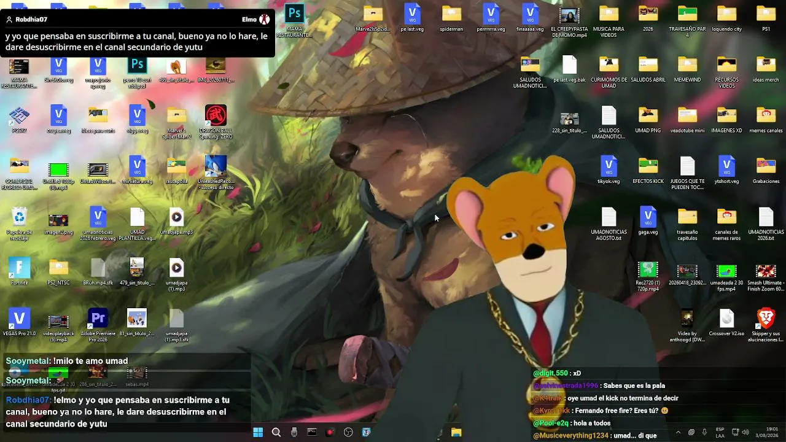This screenshot has height=442, width=786.
Task: Select the MUSICA PARA VIDEOS folder
Action: [x=609, y=20]
